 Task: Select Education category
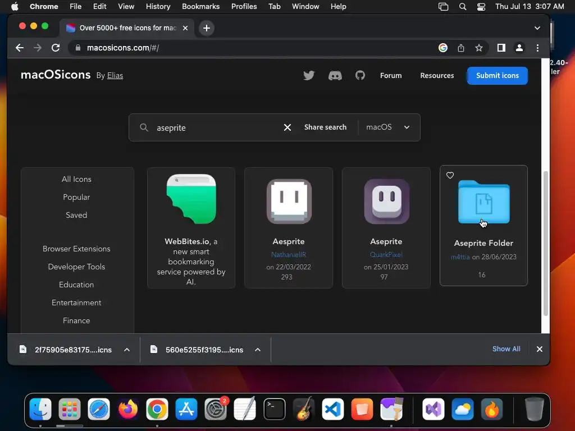click(76, 285)
